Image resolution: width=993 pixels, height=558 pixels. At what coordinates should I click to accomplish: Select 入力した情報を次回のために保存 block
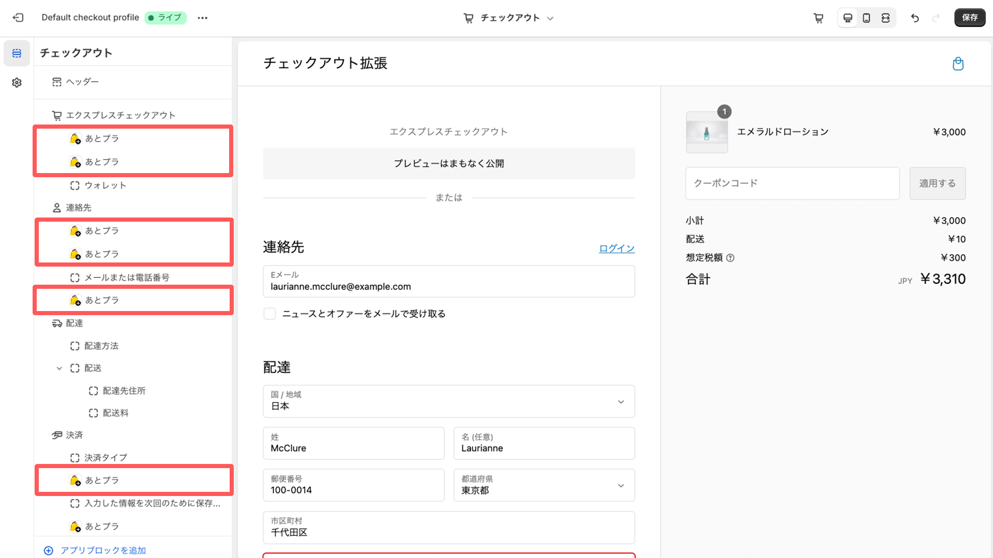pyautogui.click(x=133, y=503)
